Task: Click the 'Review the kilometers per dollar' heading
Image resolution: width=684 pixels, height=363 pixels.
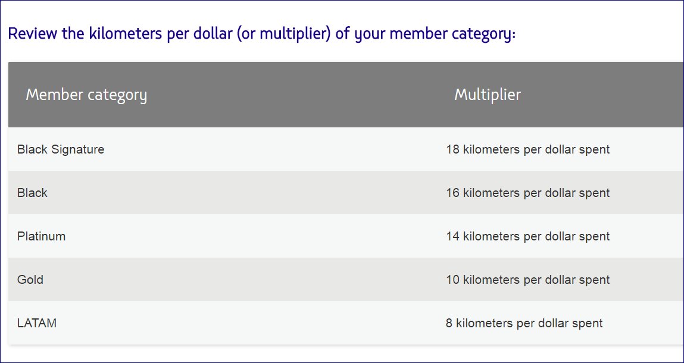Action: (261, 33)
